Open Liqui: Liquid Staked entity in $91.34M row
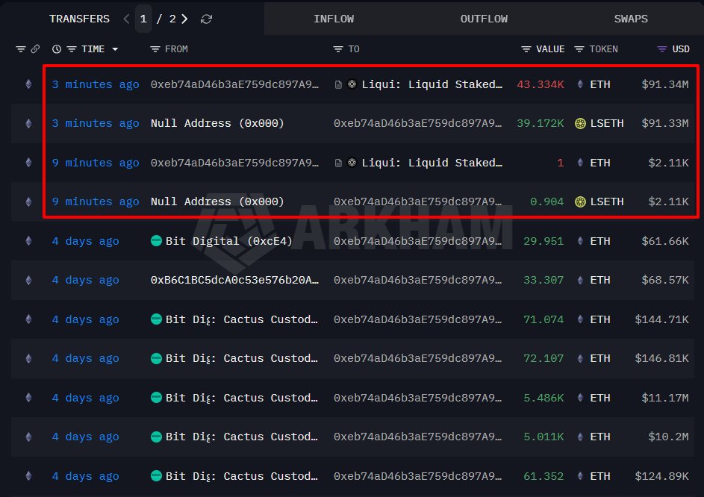 432,84
